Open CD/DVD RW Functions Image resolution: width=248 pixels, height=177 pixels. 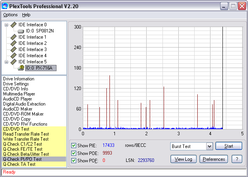pyautogui.click(x=25, y=124)
